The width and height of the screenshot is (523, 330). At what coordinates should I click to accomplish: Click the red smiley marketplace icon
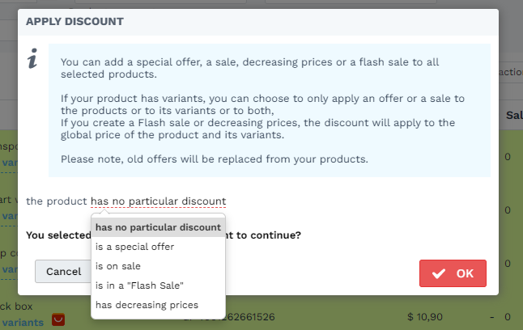point(58,319)
